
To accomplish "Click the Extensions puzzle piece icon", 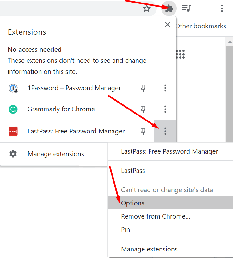I will (169, 9).
